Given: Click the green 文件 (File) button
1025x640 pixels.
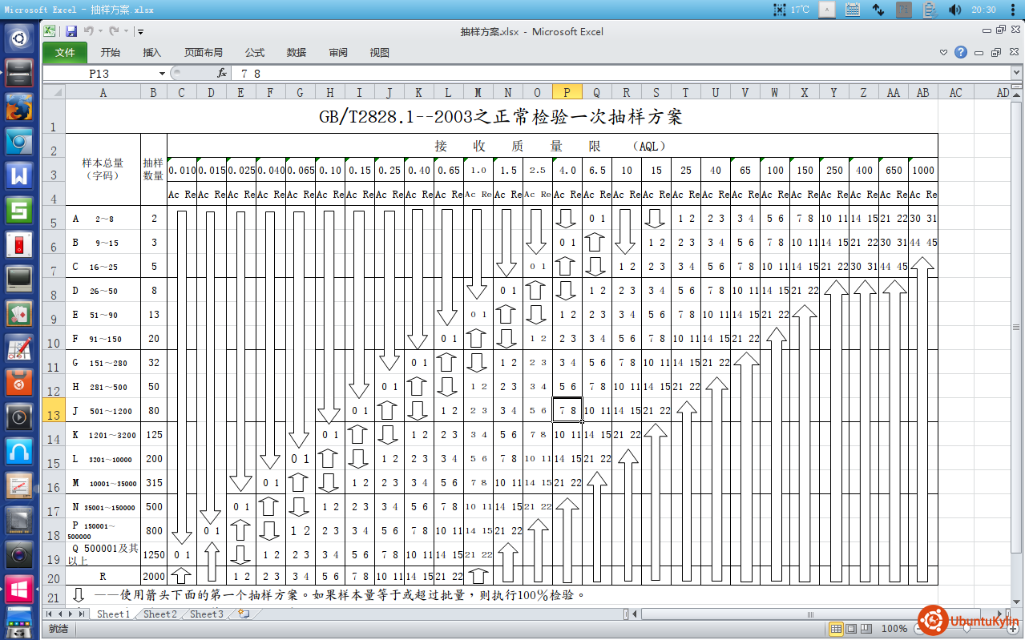Looking at the screenshot, I should pyautogui.click(x=65, y=53).
